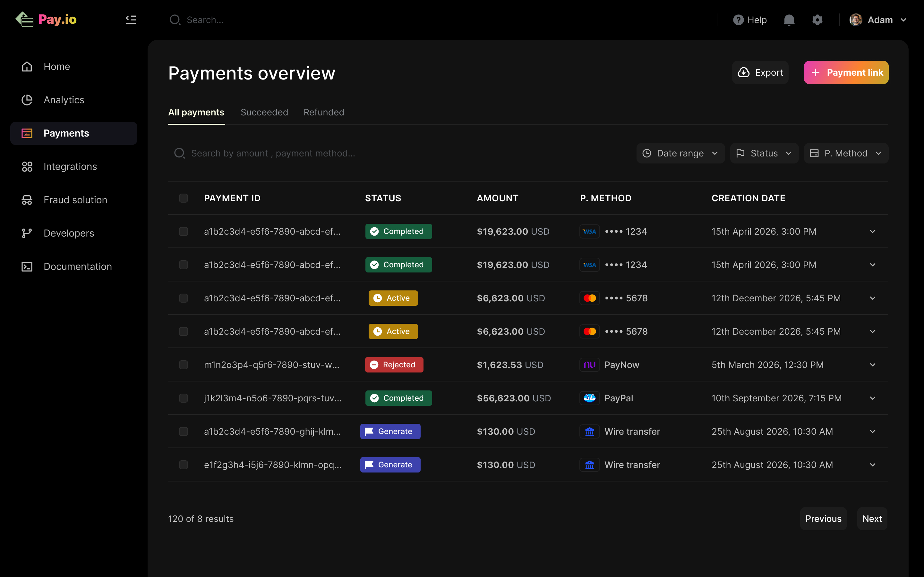Click the payments search magnifier icon
Screen dimensions: 924x577
pos(179,154)
